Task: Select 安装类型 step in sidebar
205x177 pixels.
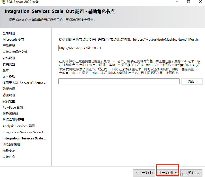Action: 9,64
